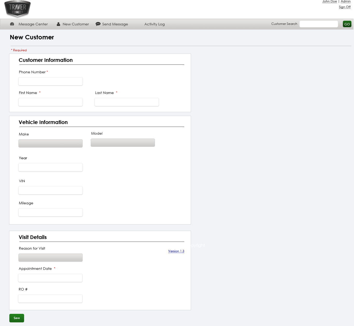This screenshot has width=354, height=326.
Task: Click into the Phone Number field
Action: pyautogui.click(x=51, y=81)
